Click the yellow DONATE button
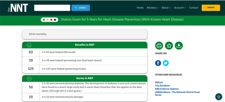 [211, 8]
